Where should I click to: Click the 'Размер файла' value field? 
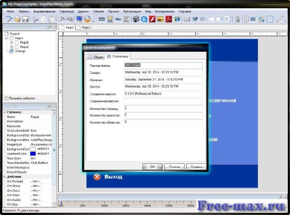[x=164, y=65]
